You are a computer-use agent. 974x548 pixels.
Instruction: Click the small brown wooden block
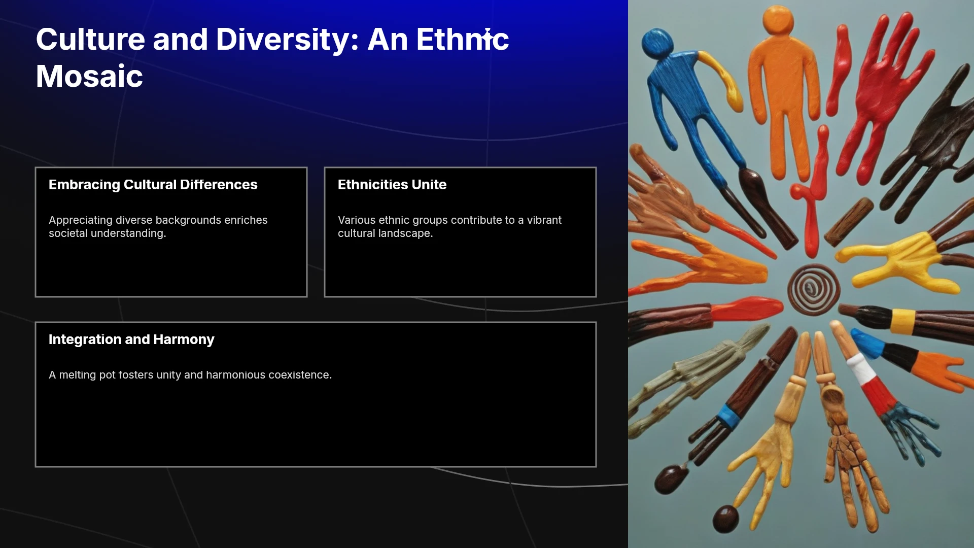[x=849, y=221]
